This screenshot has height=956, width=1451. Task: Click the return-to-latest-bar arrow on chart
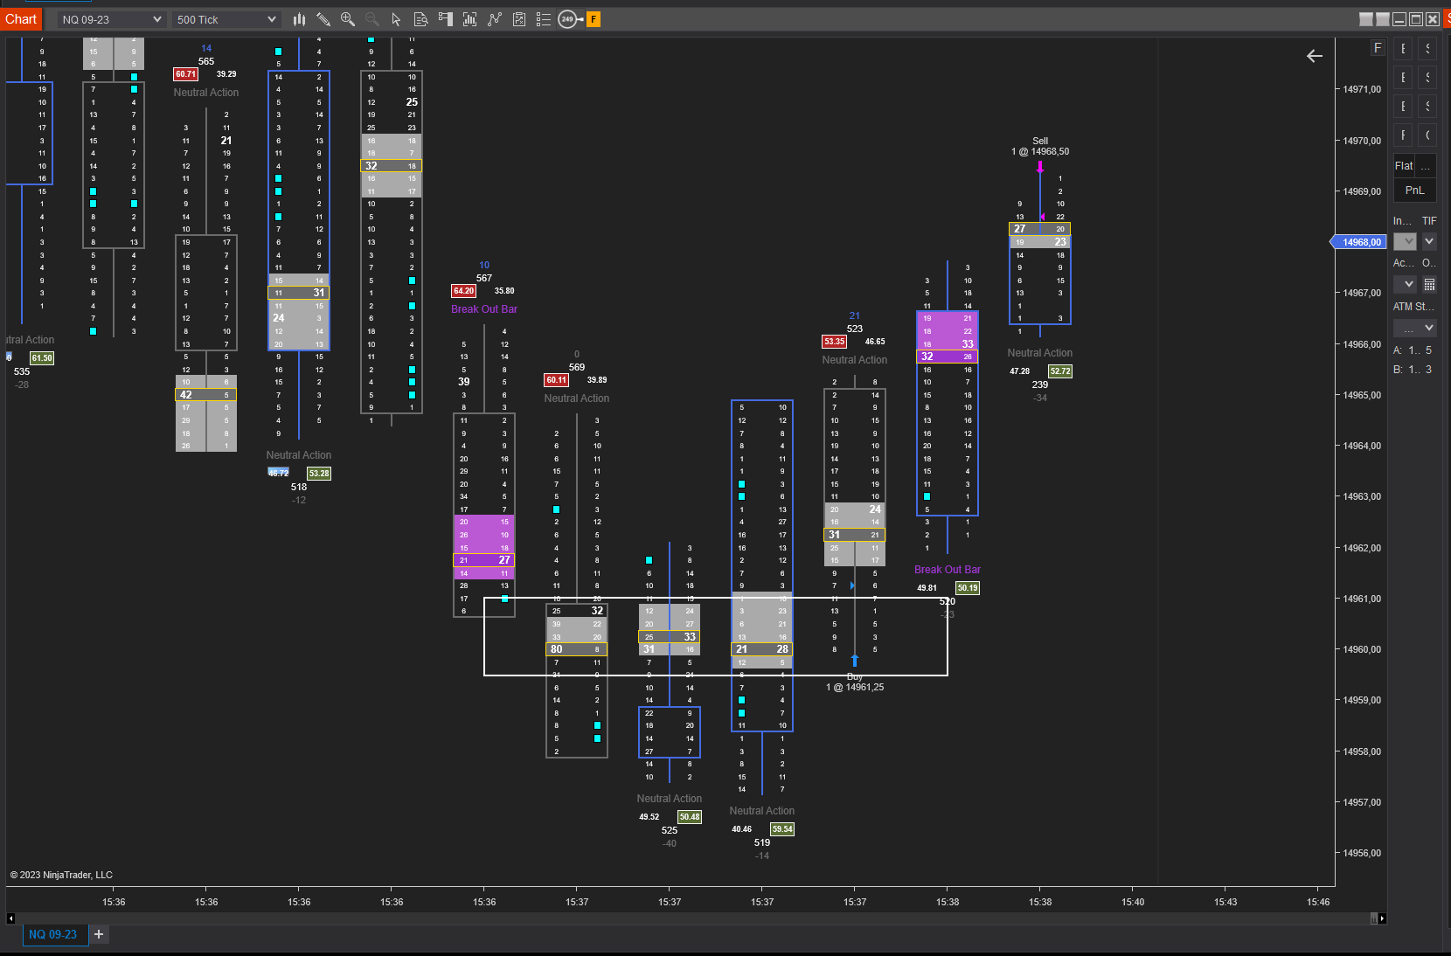(1315, 56)
